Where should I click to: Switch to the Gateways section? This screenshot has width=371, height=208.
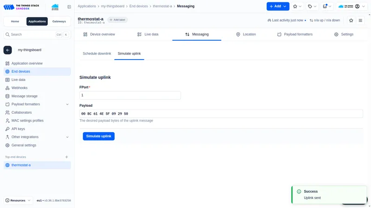coord(59,21)
